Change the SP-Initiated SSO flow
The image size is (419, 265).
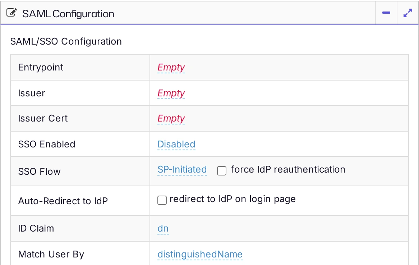pyautogui.click(x=182, y=170)
